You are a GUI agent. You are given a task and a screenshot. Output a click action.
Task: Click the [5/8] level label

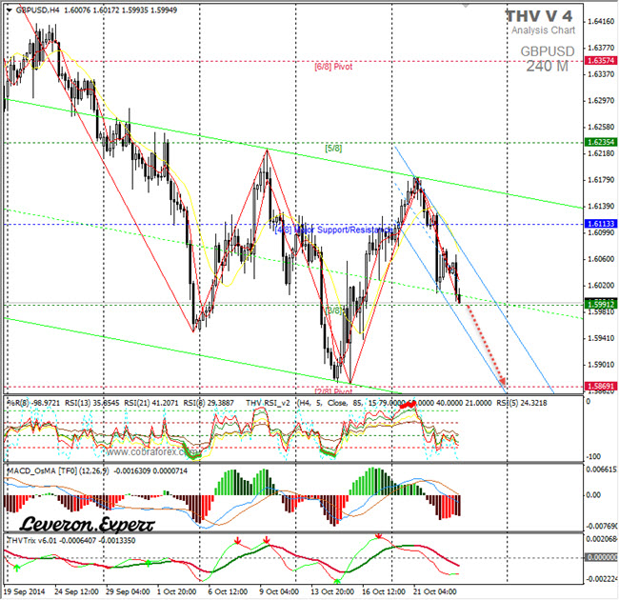[x=333, y=149]
